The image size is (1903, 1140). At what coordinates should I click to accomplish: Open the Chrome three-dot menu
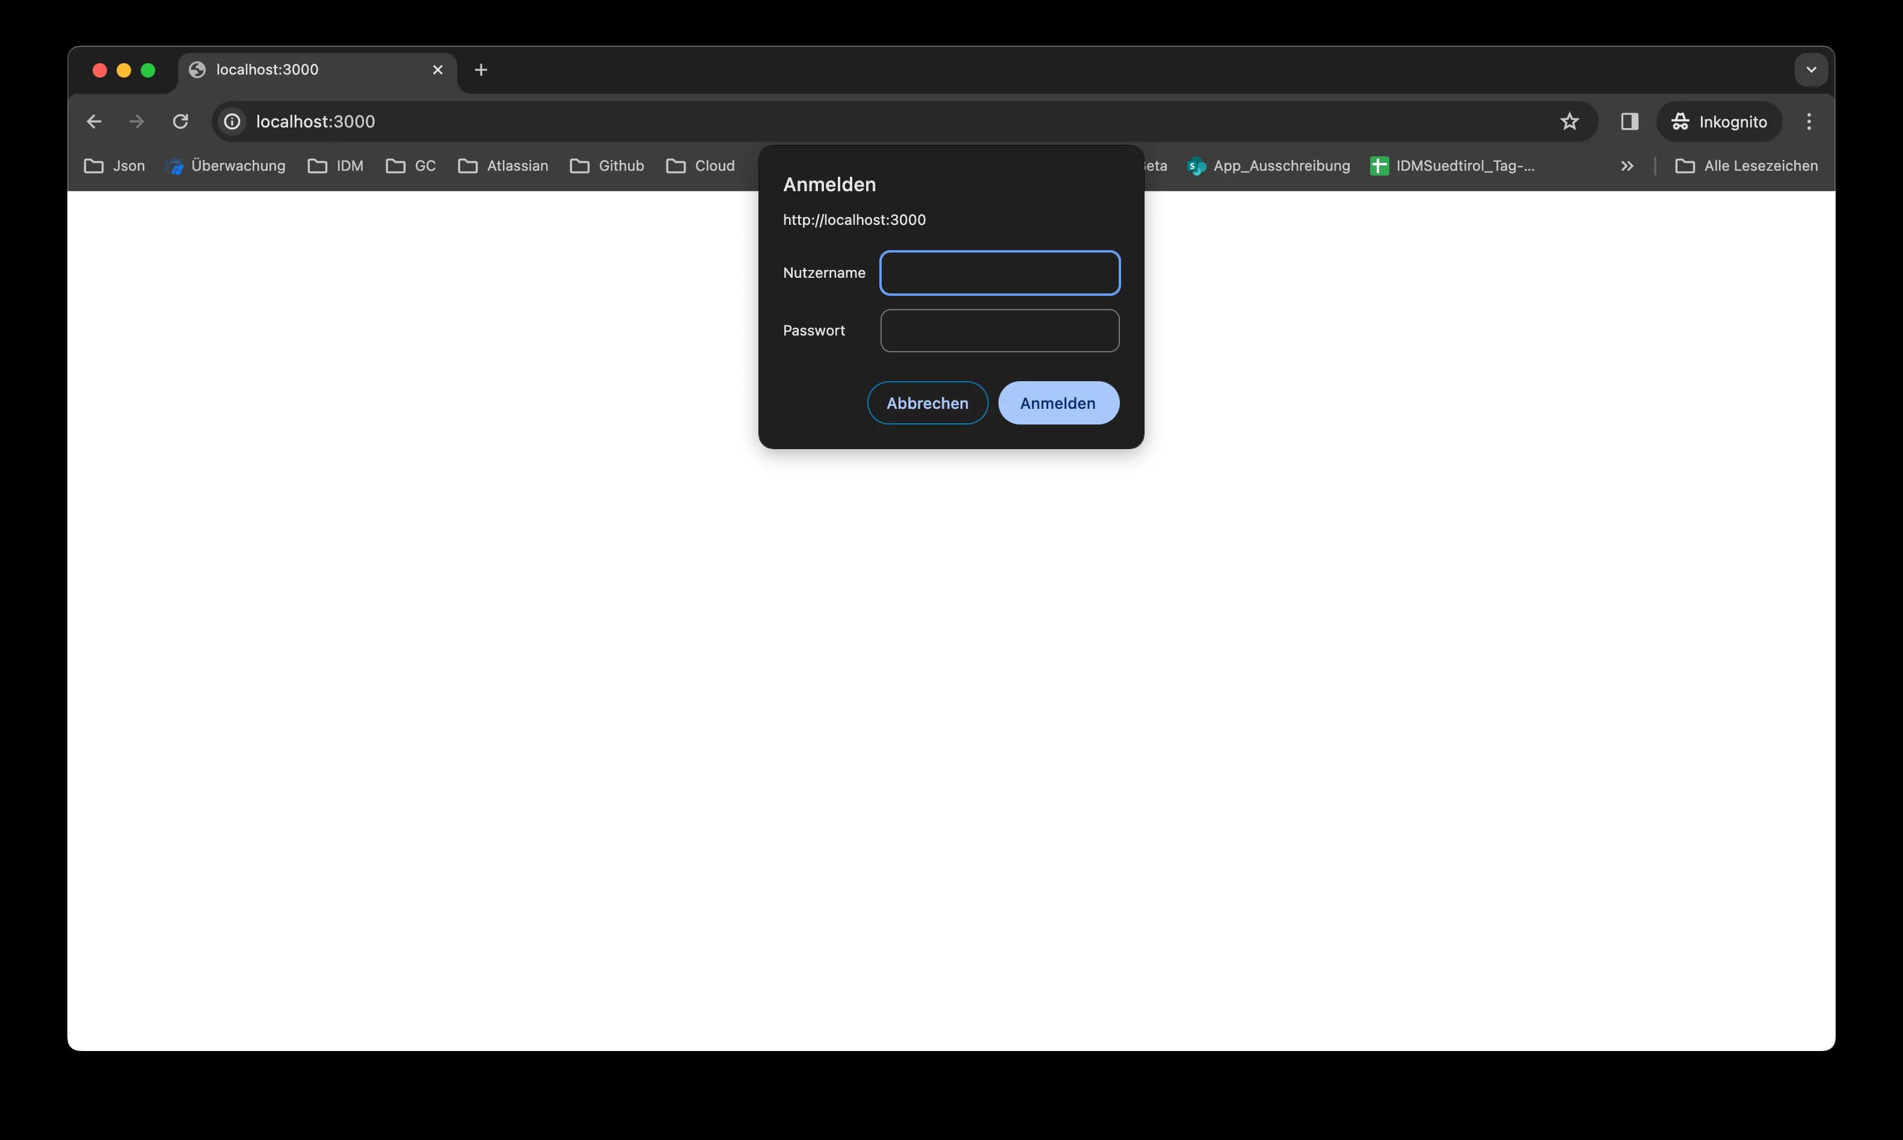(x=1808, y=121)
